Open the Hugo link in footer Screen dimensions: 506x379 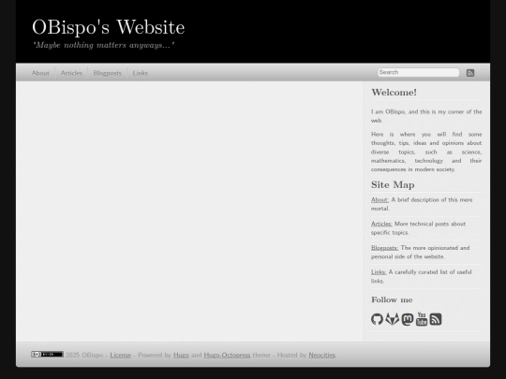(x=181, y=356)
